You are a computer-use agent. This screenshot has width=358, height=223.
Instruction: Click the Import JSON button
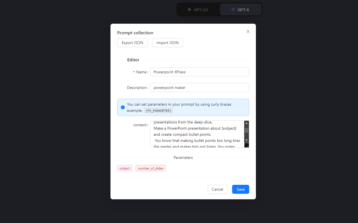click(167, 43)
